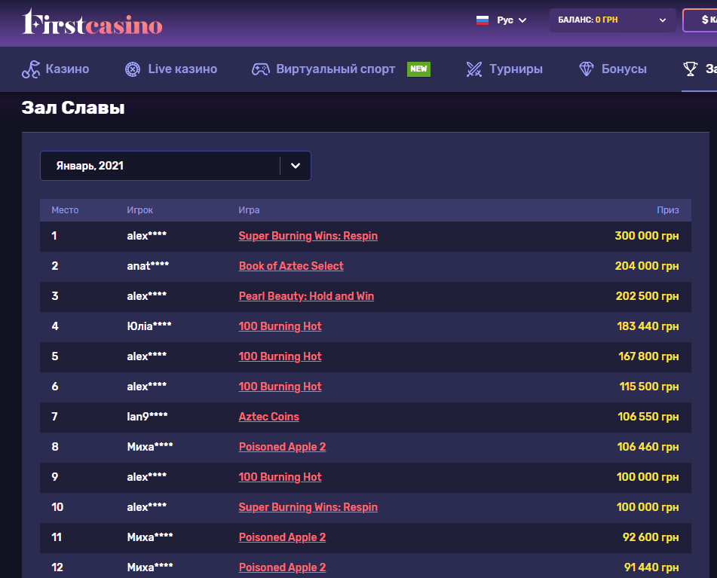Click the crossed swords Турниры icon
717x578 pixels.
point(473,69)
